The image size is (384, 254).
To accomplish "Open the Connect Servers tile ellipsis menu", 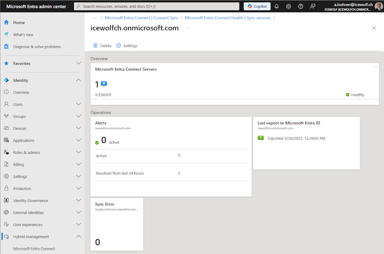I will click(x=375, y=67).
